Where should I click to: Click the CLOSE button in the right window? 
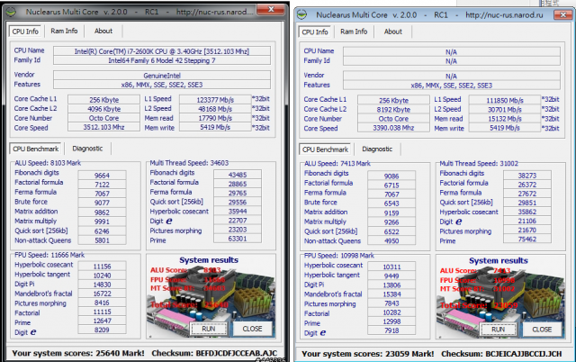(542, 330)
